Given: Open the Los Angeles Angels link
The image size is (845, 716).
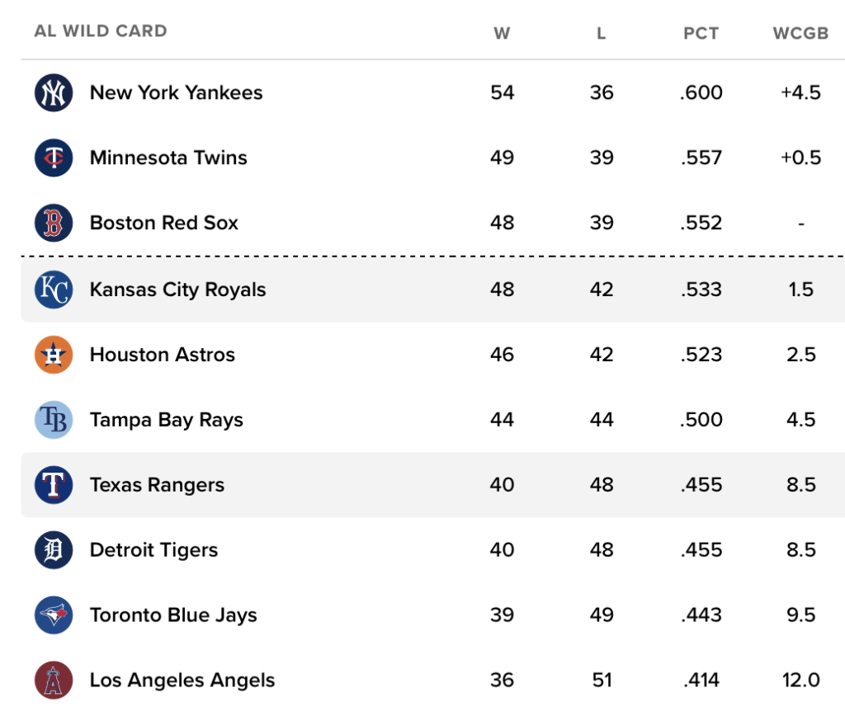Looking at the screenshot, I should click(182, 681).
